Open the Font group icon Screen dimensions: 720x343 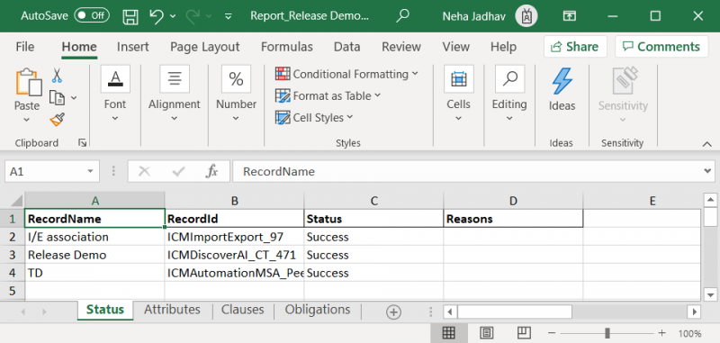115,79
